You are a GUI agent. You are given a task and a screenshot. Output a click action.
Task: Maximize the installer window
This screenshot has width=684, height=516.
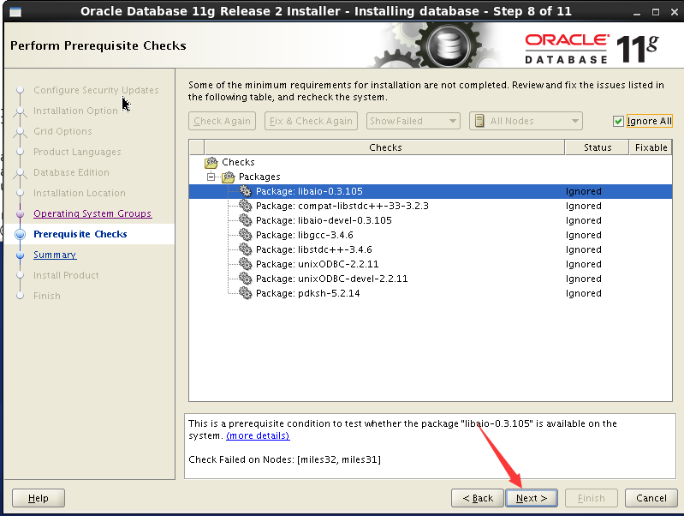656,12
